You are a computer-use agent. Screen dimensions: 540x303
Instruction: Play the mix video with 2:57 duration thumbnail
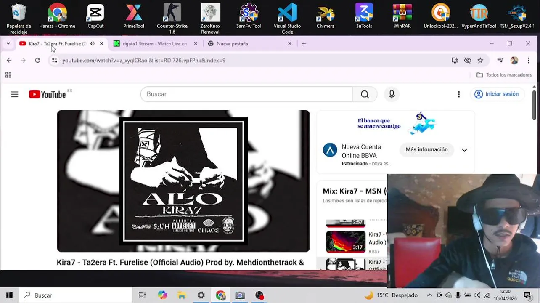tap(346, 223)
